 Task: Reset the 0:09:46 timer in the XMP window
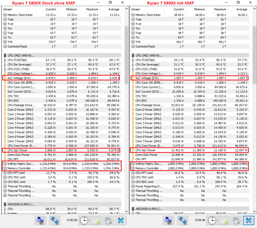(212, 220)
